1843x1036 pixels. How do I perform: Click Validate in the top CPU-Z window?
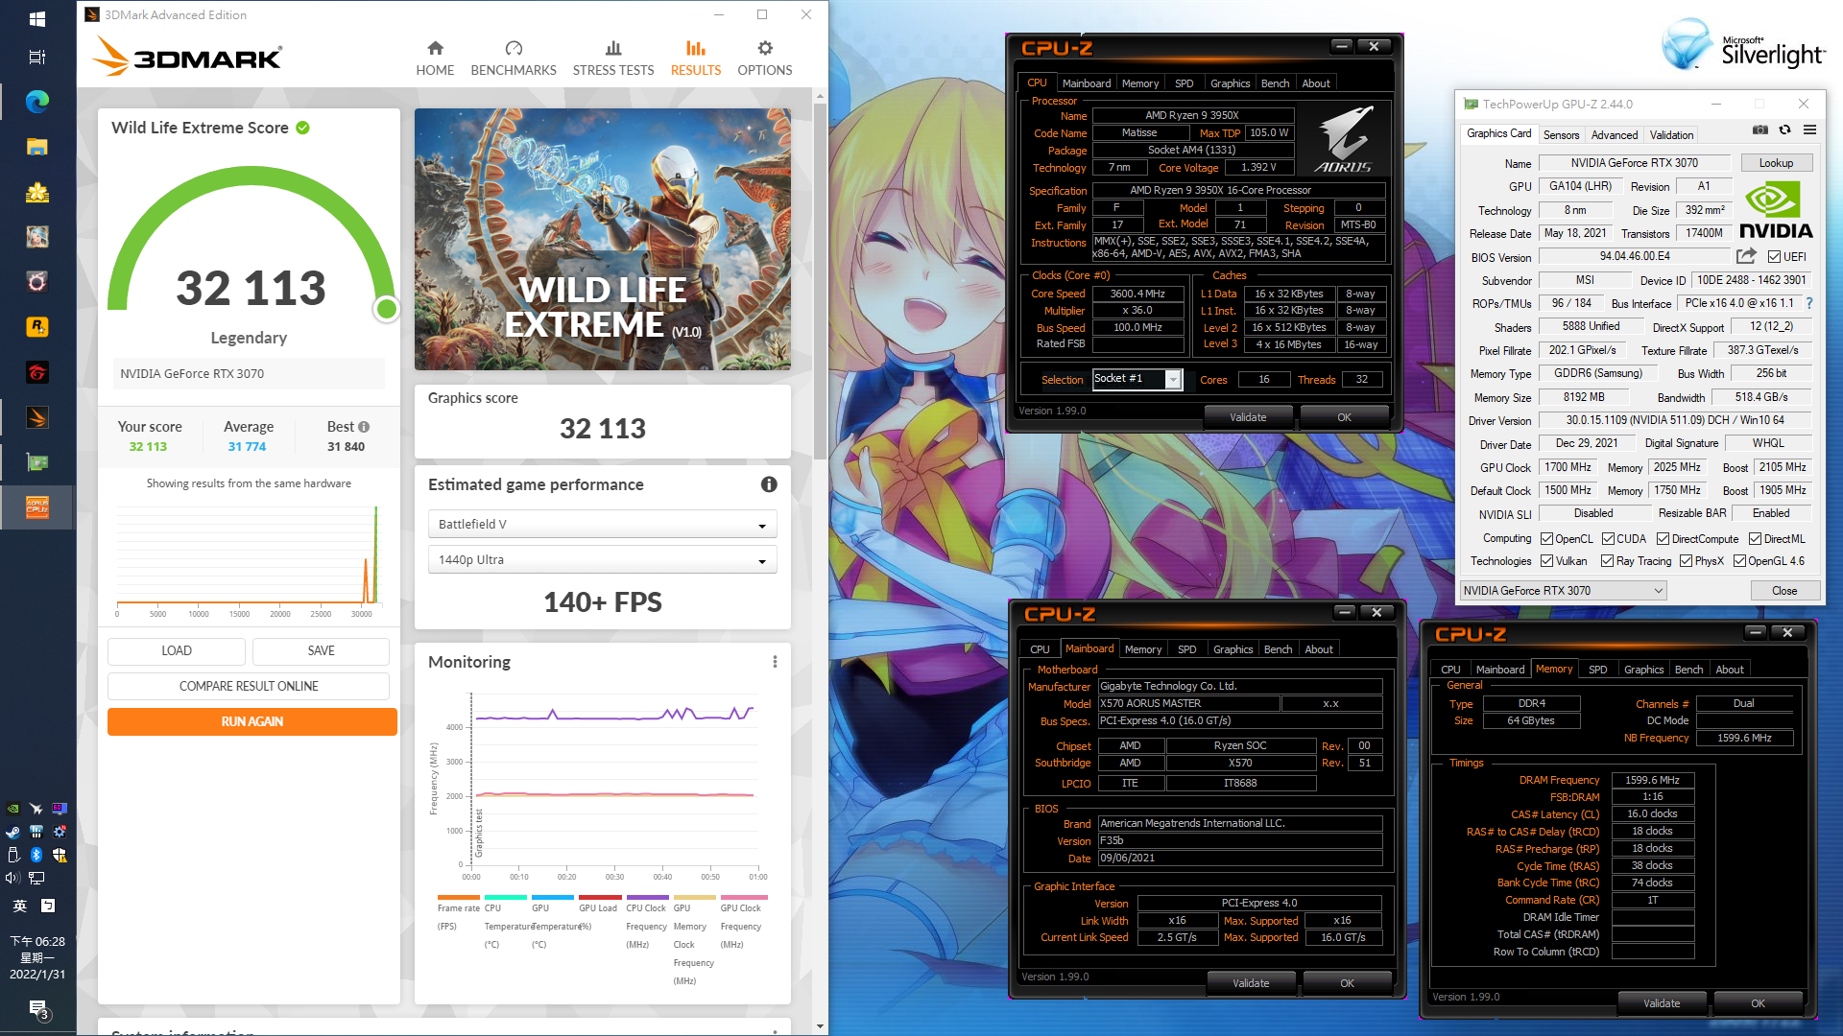(1248, 417)
